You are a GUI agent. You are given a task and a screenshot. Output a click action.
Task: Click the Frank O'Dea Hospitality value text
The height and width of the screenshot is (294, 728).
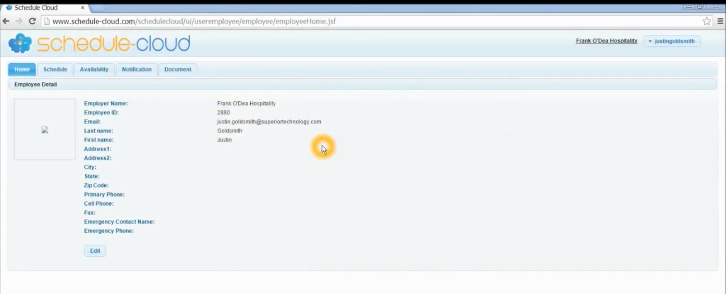[246, 104]
